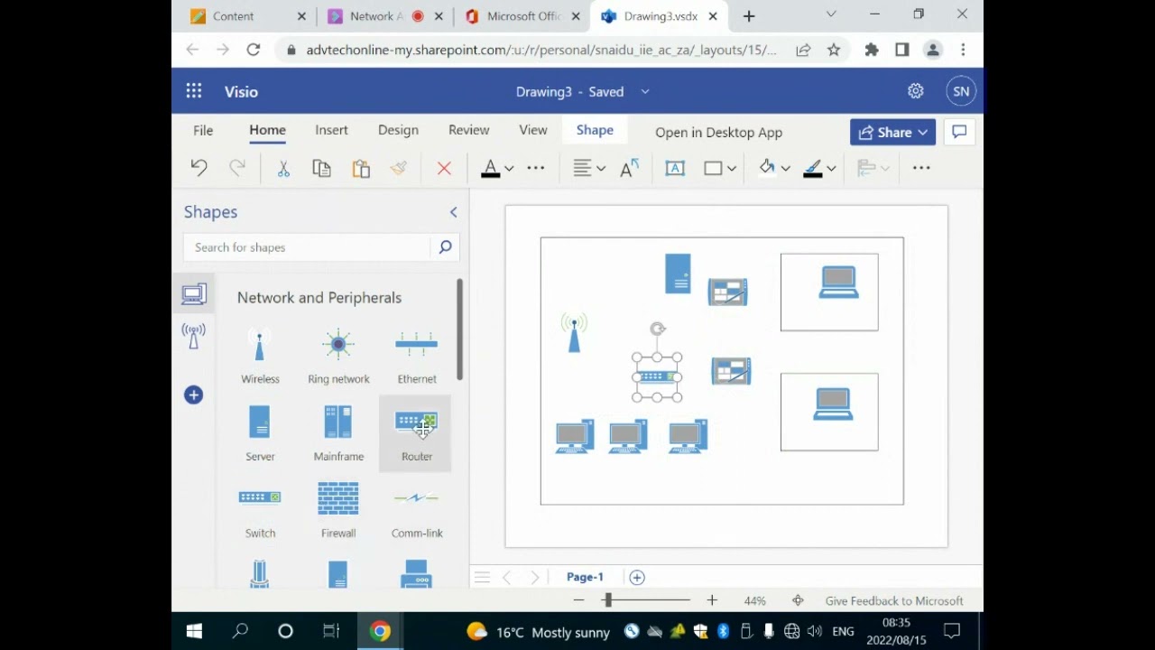Screen dimensions: 1155x650
Task: Select the Comm-link shape
Action: pyautogui.click(x=417, y=510)
